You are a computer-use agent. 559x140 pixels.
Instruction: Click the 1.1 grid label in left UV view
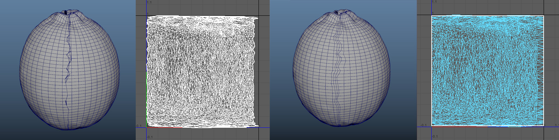pyautogui.click(x=149, y=2)
